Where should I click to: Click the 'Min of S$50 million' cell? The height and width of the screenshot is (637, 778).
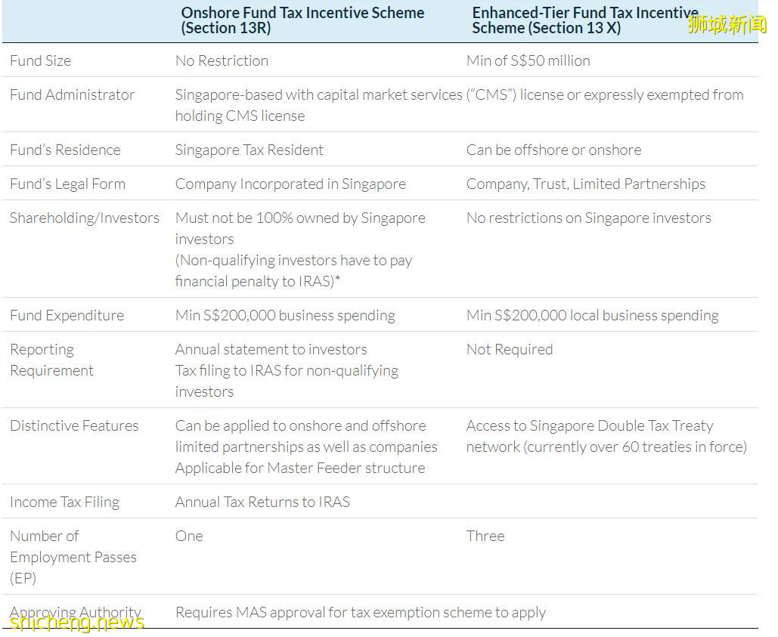point(528,60)
